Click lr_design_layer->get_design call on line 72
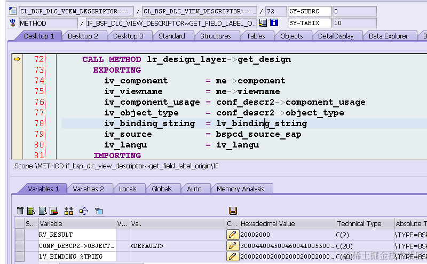This screenshot has width=427, height=264. (x=219, y=59)
